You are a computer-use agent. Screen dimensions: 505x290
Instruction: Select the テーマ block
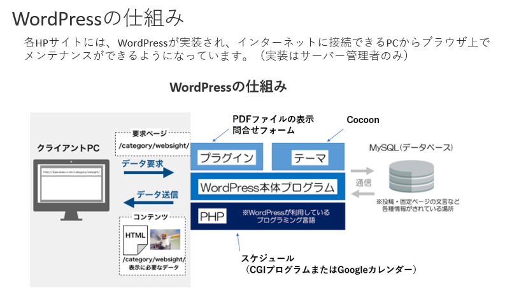[x=309, y=158]
